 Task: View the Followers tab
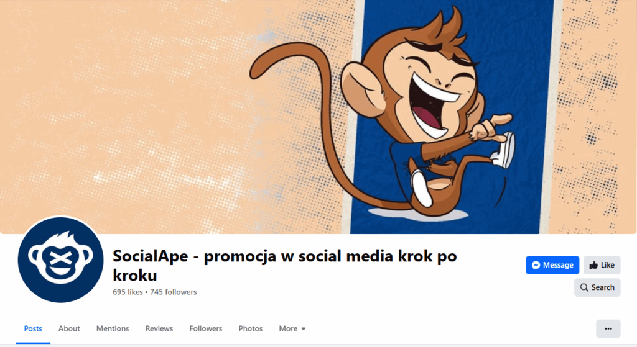click(x=205, y=329)
